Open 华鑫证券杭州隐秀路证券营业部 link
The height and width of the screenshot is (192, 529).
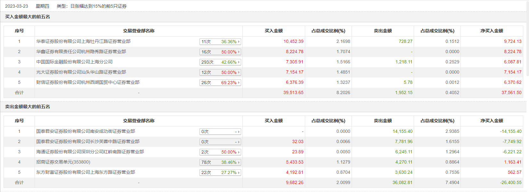point(81,52)
